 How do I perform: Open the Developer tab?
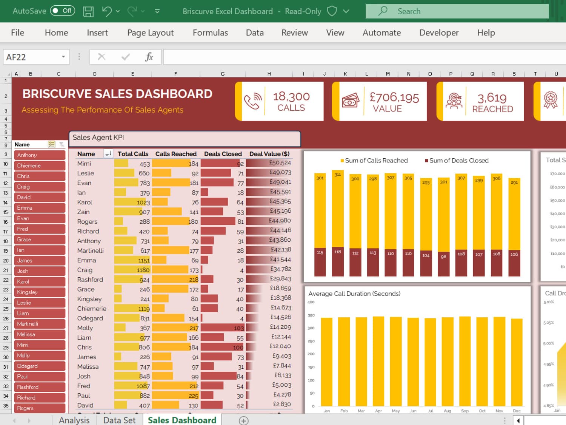coord(439,33)
